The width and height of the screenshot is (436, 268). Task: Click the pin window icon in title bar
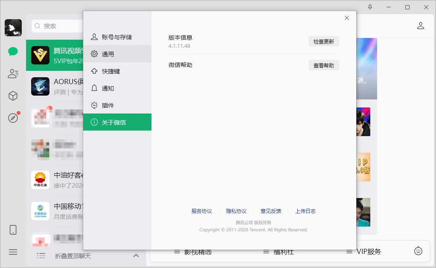point(370,7)
